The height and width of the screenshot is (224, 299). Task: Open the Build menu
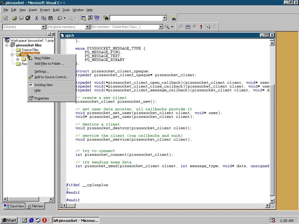56,10
